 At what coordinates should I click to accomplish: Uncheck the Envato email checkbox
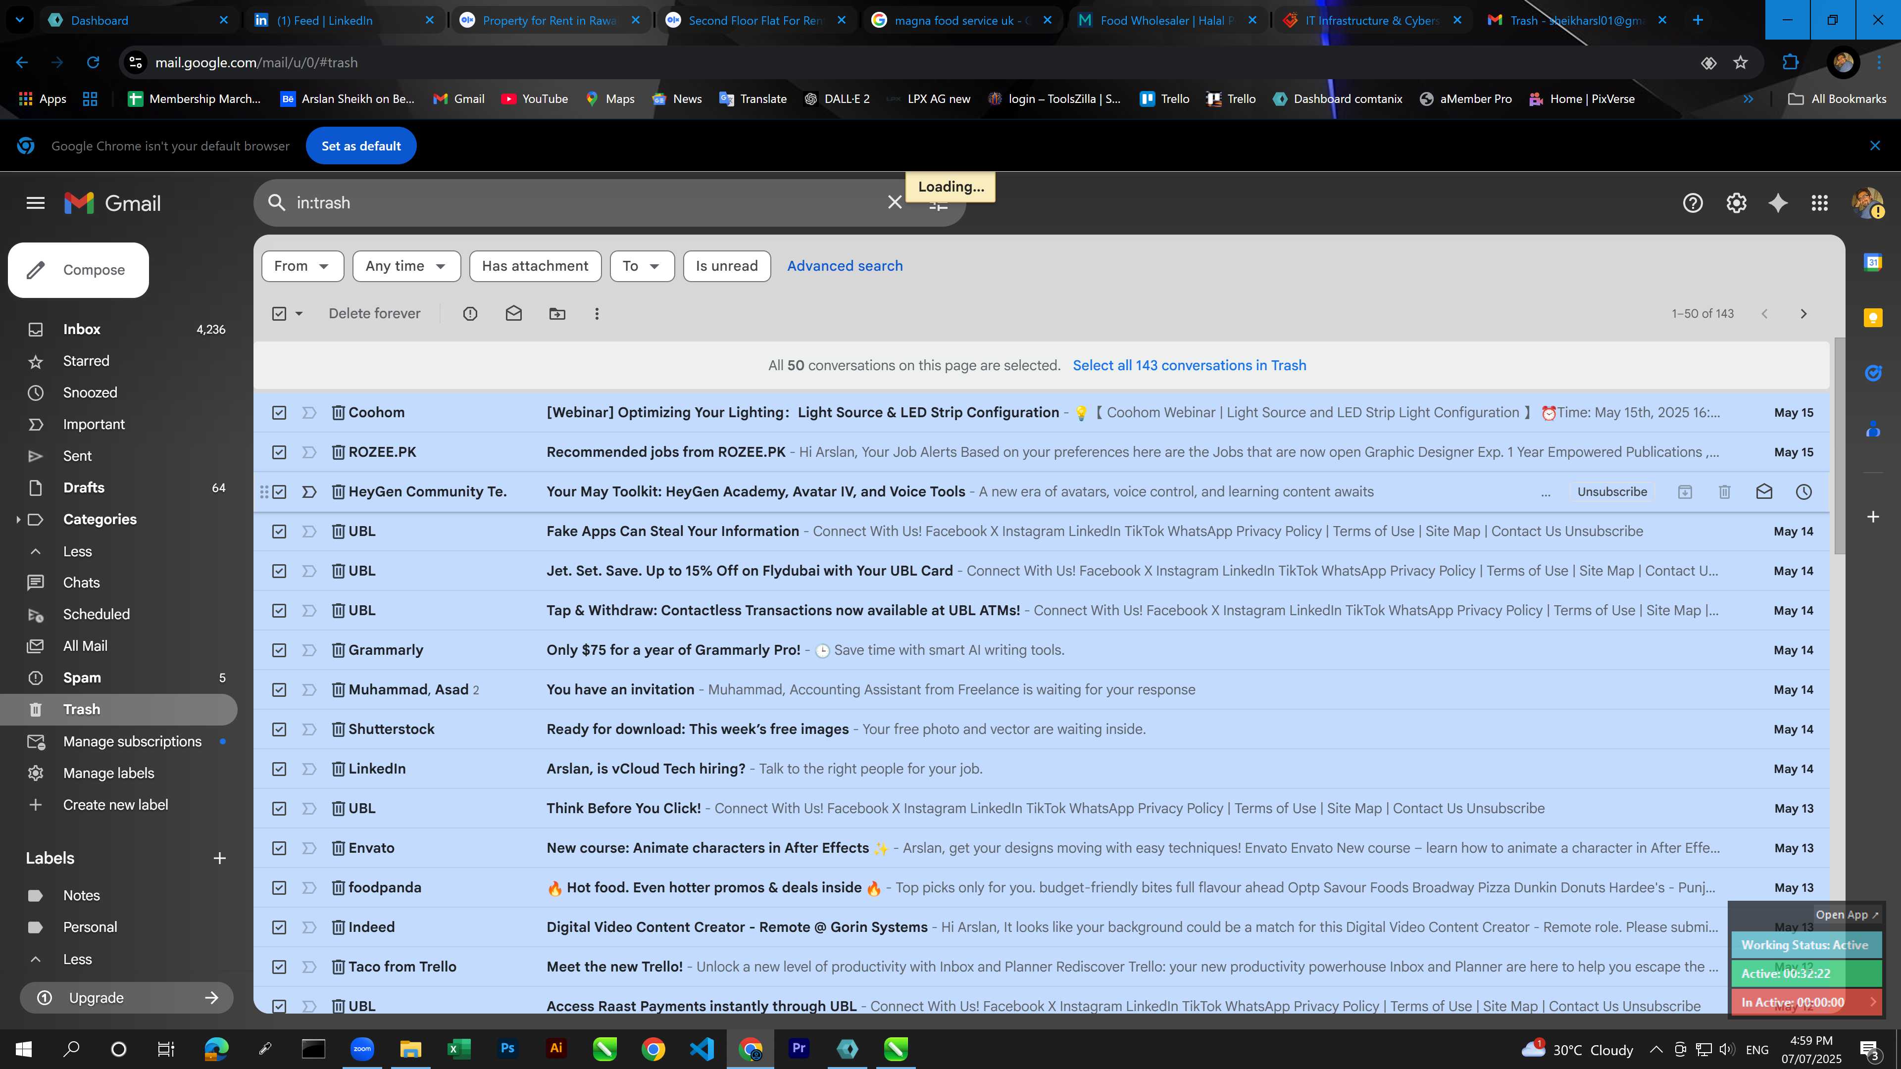(279, 848)
